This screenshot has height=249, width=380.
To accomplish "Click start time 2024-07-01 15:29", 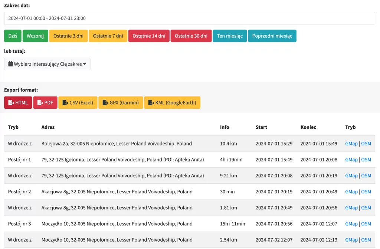I will pos(274,144).
